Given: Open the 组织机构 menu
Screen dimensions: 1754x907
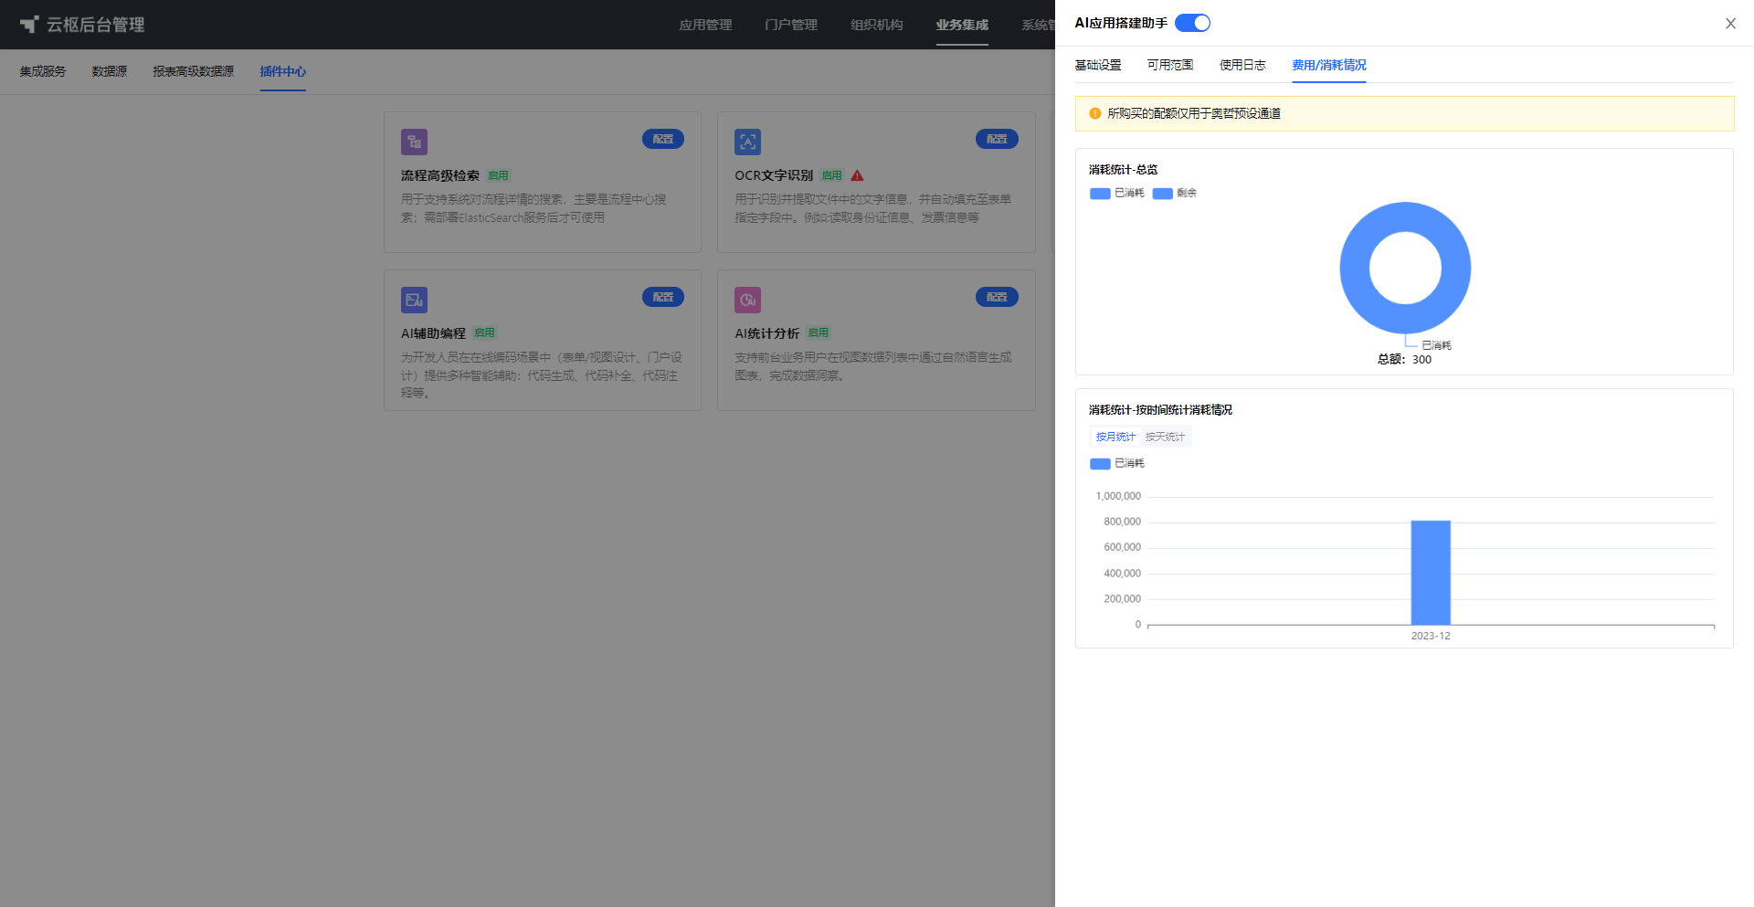Looking at the screenshot, I should click(x=877, y=25).
